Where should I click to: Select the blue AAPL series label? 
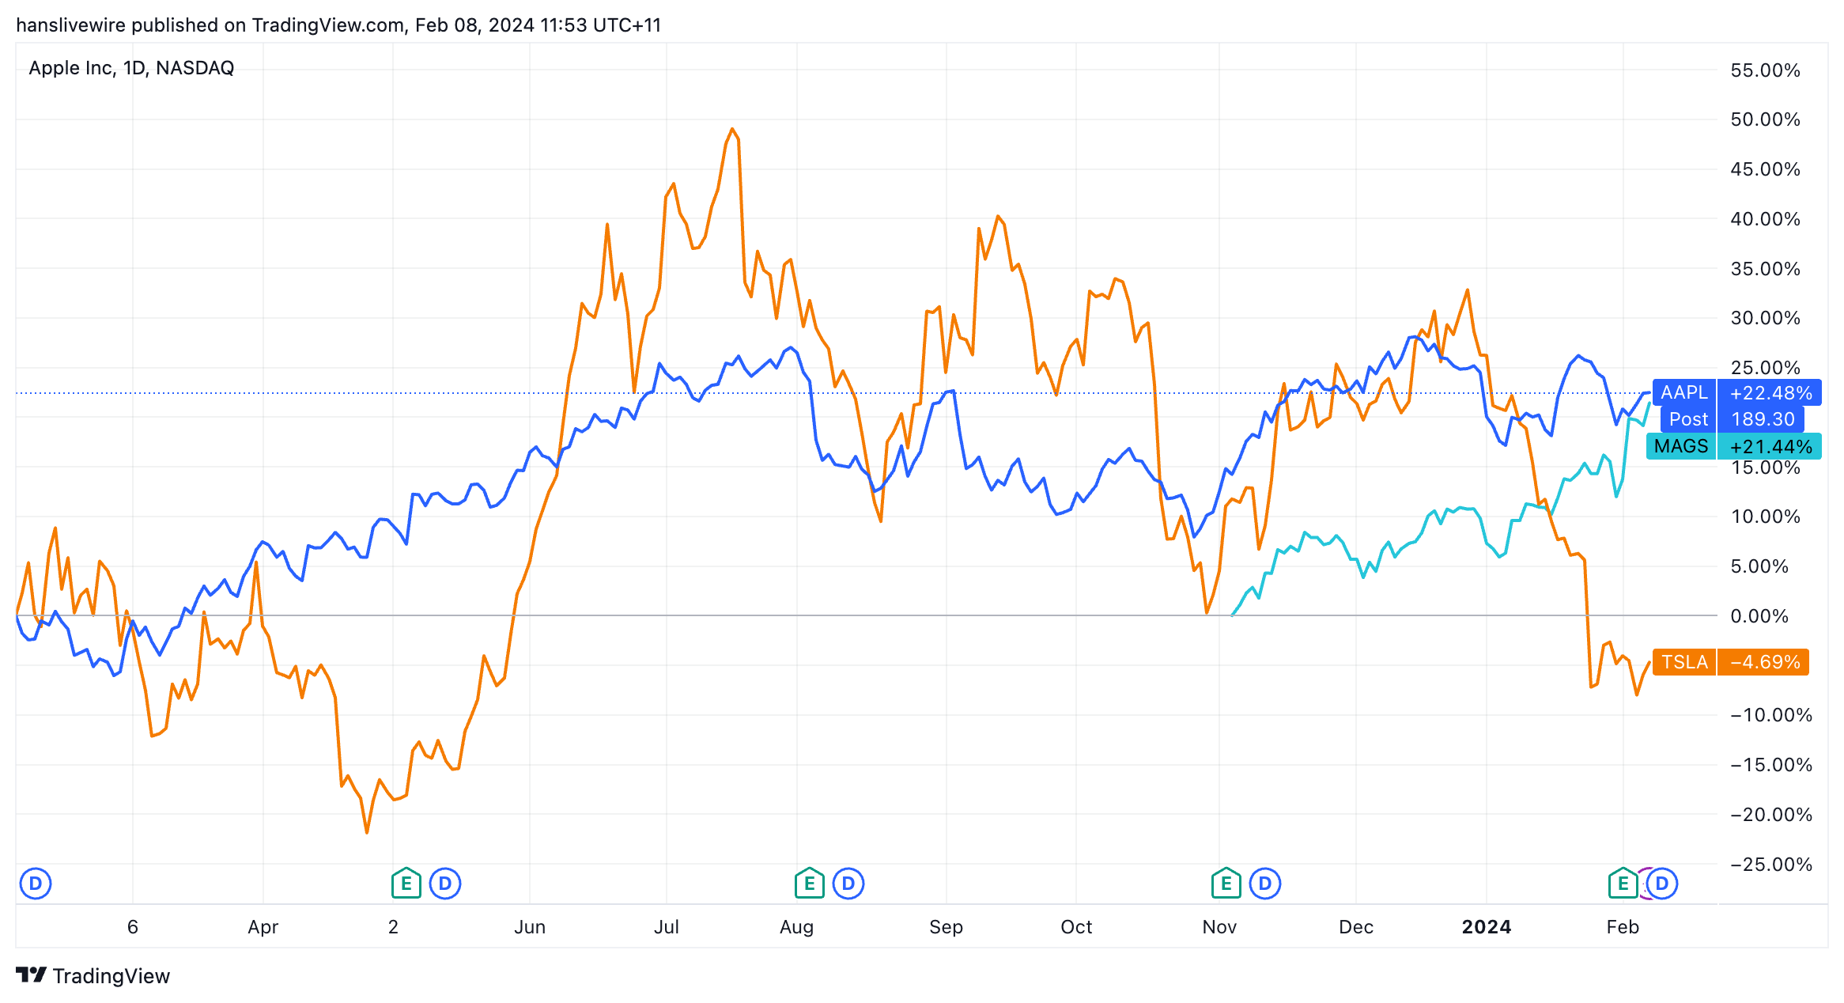tap(1683, 393)
